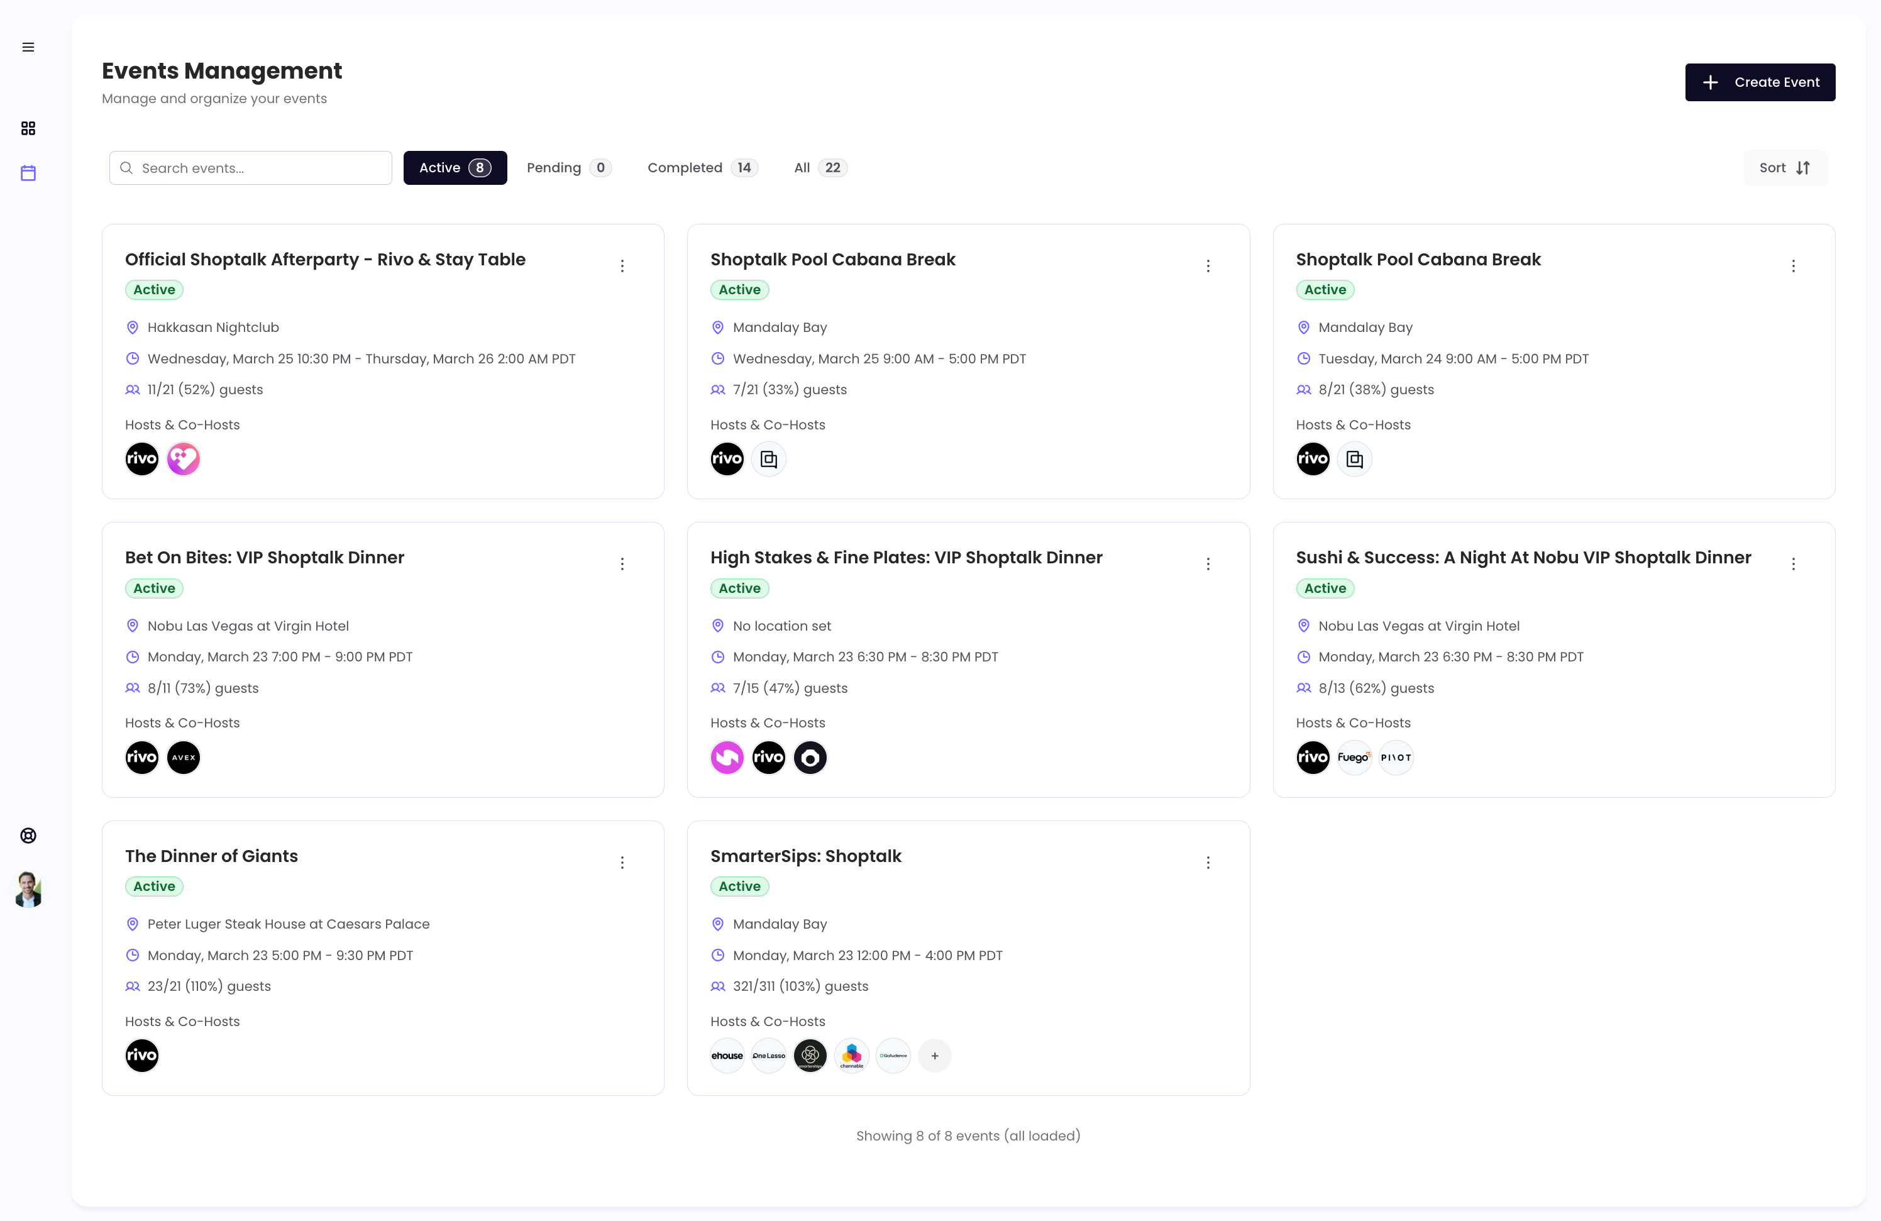Click the rivo host logo in Afterparty card
Screen dimensions: 1881x1221
click(x=142, y=459)
